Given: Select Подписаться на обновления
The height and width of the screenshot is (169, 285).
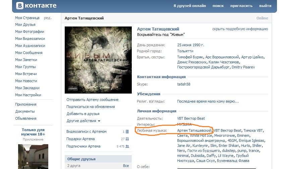Looking at the screenshot, I should pos(91,107).
